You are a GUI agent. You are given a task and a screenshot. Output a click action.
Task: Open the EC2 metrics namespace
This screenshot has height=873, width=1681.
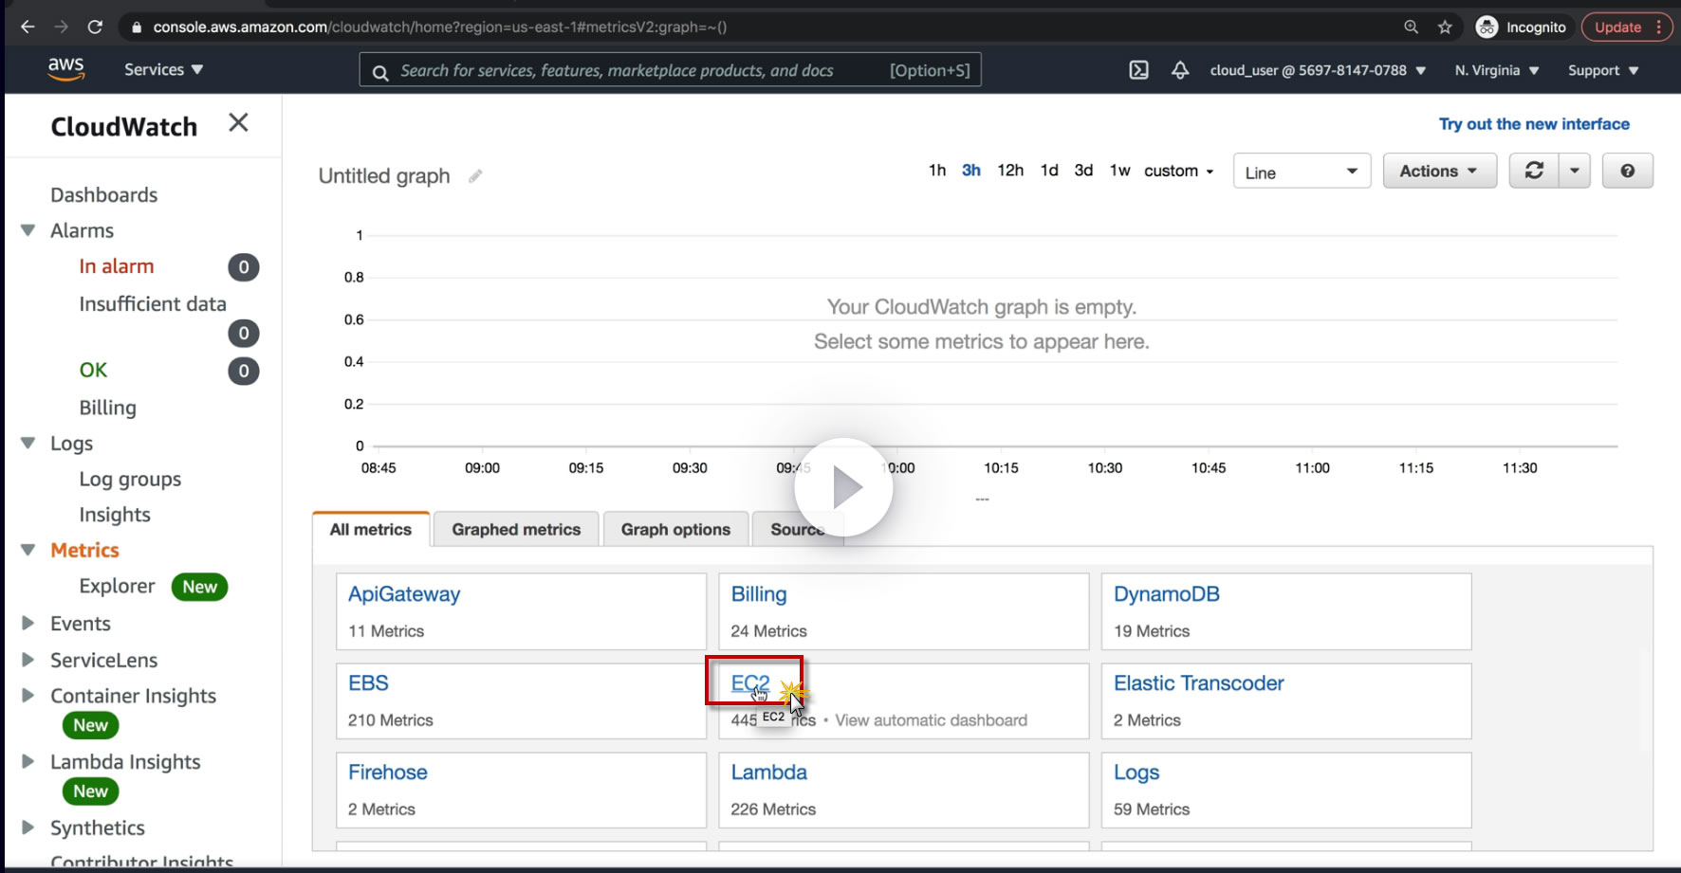750,683
